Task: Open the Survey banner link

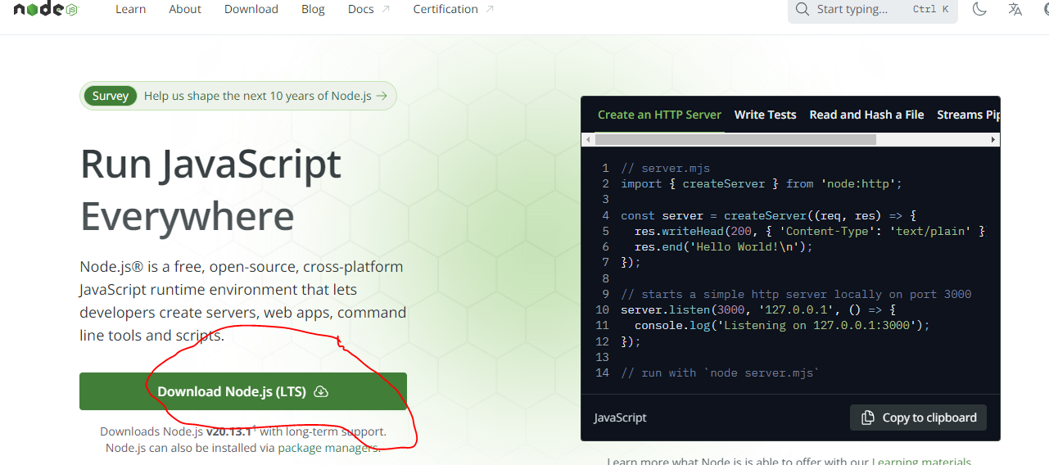Action: [238, 96]
